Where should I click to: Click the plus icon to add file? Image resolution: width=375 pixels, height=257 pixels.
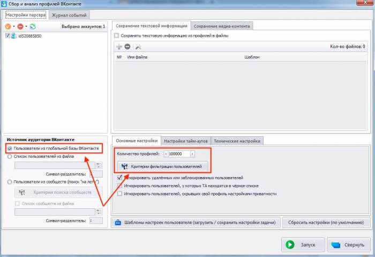119,47
